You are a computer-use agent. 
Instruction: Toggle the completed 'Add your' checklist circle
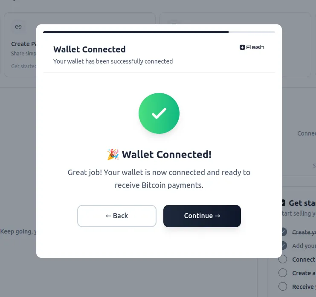click(x=283, y=245)
